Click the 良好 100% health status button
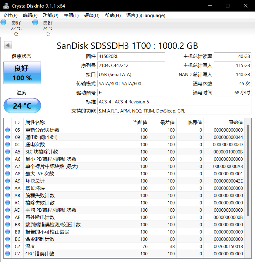 tap(22, 73)
